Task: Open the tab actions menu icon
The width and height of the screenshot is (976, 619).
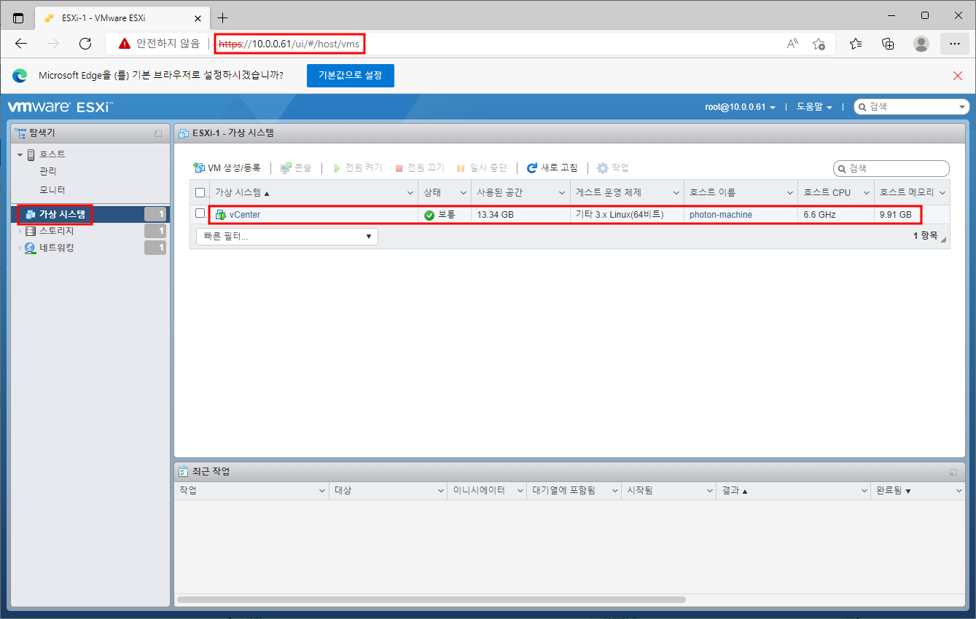Action: [17, 17]
